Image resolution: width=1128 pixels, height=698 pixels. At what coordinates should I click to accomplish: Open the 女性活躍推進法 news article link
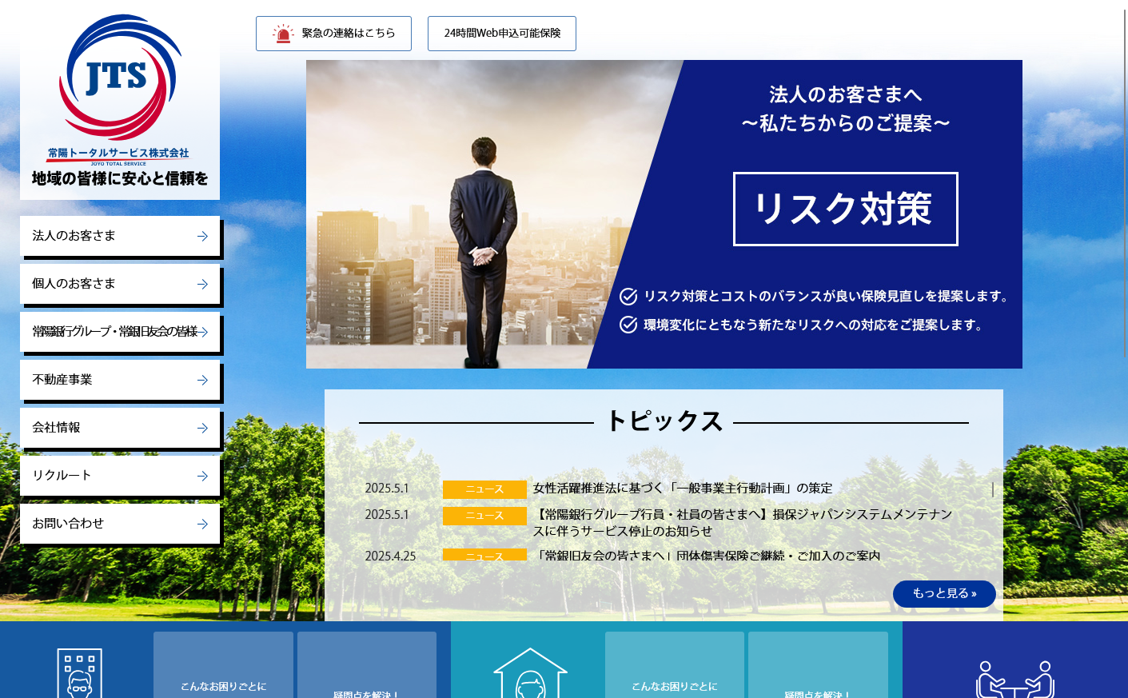tap(682, 489)
